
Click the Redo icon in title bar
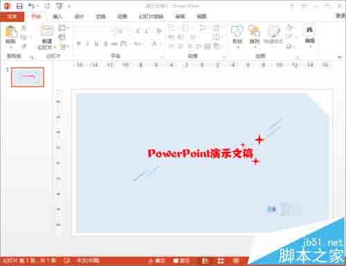pos(47,6)
